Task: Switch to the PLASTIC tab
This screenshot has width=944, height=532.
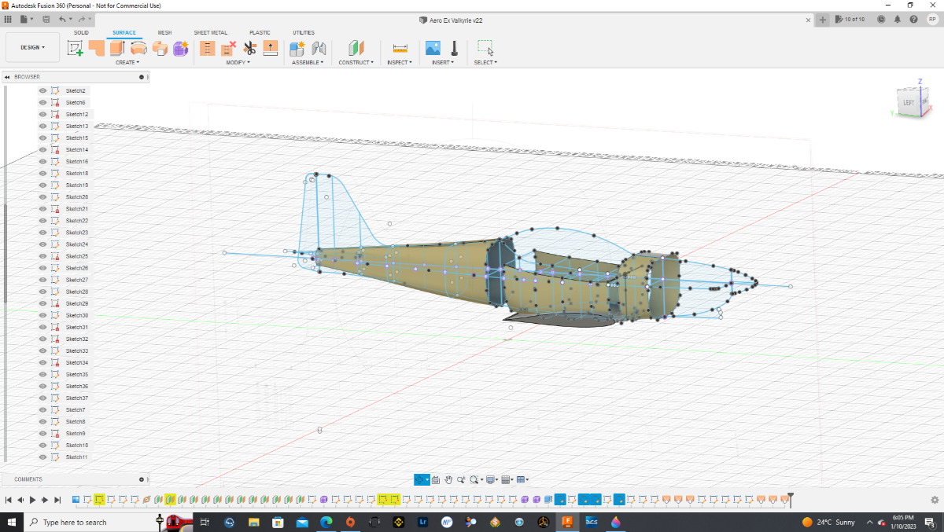Action: pyautogui.click(x=260, y=33)
